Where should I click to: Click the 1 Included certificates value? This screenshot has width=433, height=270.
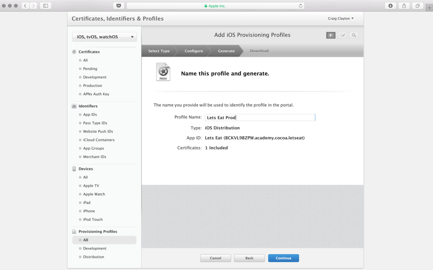click(x=216, y=148)
